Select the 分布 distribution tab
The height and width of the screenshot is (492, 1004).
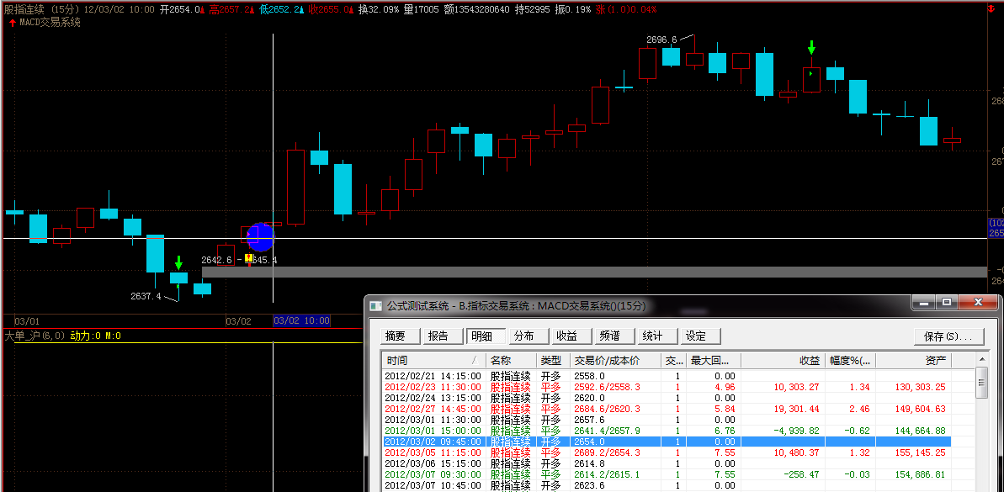tap(523, 336)
